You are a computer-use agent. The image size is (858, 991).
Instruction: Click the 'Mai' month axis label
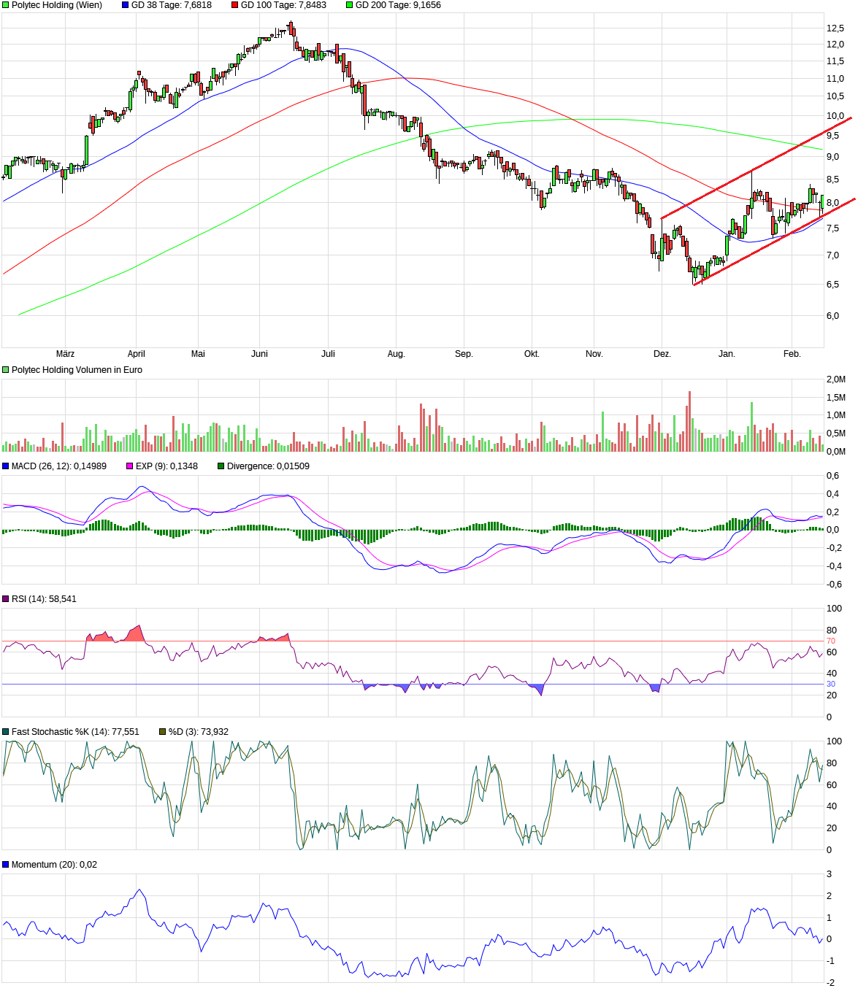tap(198, 354)
